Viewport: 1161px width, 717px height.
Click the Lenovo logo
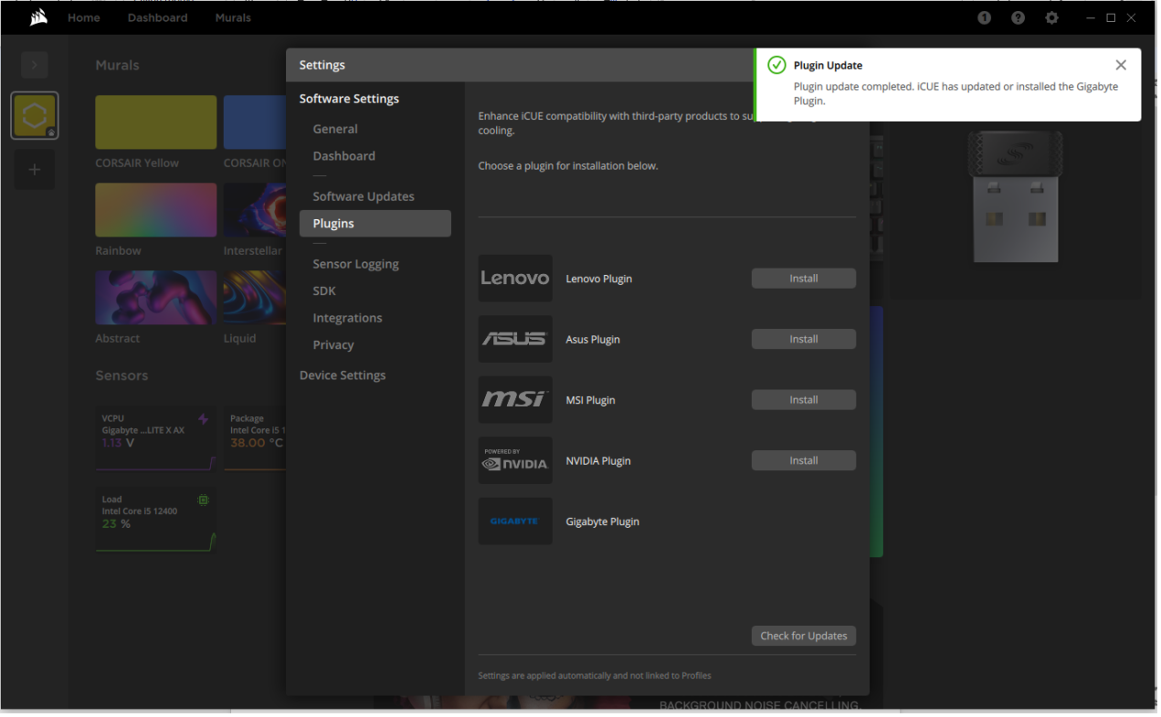click(515, 279)
